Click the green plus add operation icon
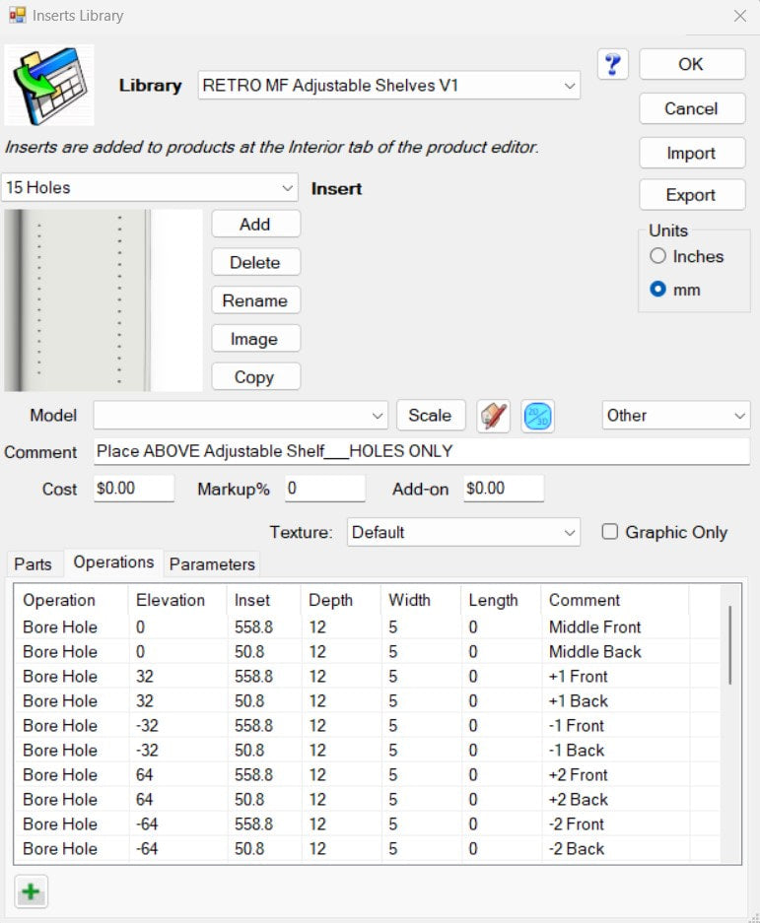Viewport: 760px width, 923px height. point(31,891)
